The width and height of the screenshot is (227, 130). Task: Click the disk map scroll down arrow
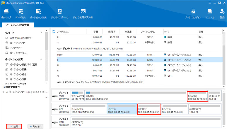224,127
